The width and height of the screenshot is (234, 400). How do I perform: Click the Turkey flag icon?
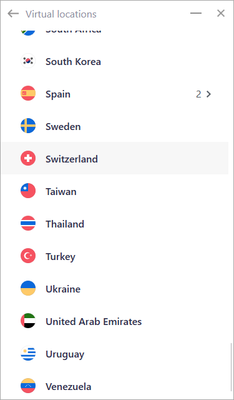[x=28, y=256]
